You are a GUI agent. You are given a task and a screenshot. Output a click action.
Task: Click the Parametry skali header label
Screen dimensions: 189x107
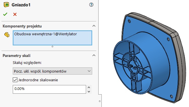tap(17, 56)
